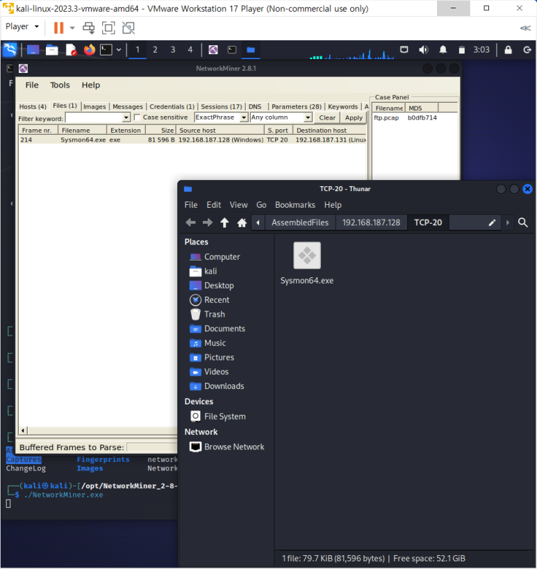Open Thunar Edit menu
This screenshot has height=569, width=537.
click(214, 205)
